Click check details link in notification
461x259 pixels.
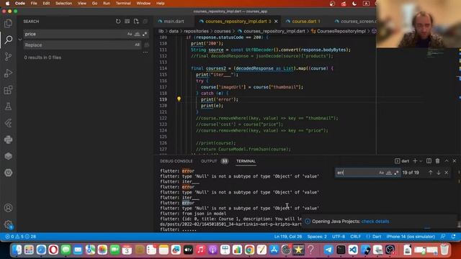[x=375, y=222]
